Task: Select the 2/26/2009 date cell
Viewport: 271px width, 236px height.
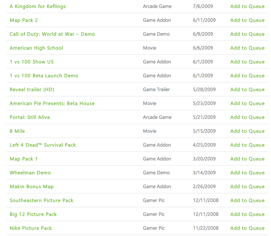Action: pos(204,186)
